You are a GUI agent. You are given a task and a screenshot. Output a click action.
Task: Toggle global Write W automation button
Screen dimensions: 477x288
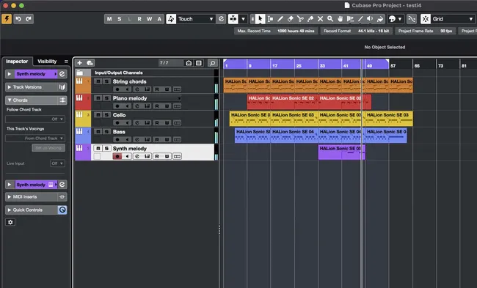(150, 19)
